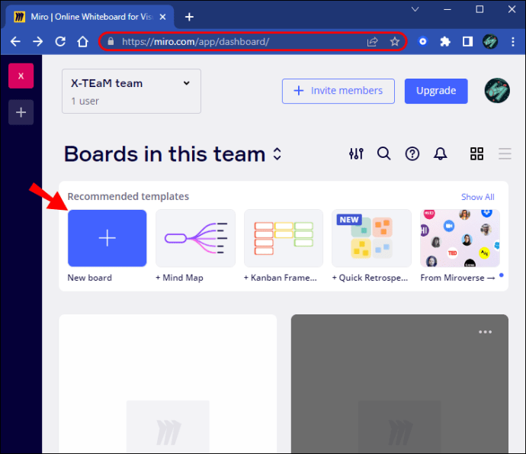This screenshot has height=454, width=526.
Task: Open the help question mark icon
Action: pyautogui.click(x=412, y=154)
